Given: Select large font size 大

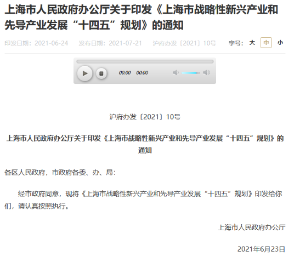Looking at the screenshot, I should [x=252, y=43].
